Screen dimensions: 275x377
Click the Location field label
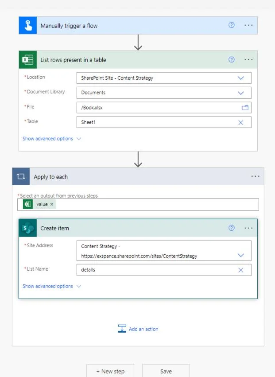tap(36, 77)
